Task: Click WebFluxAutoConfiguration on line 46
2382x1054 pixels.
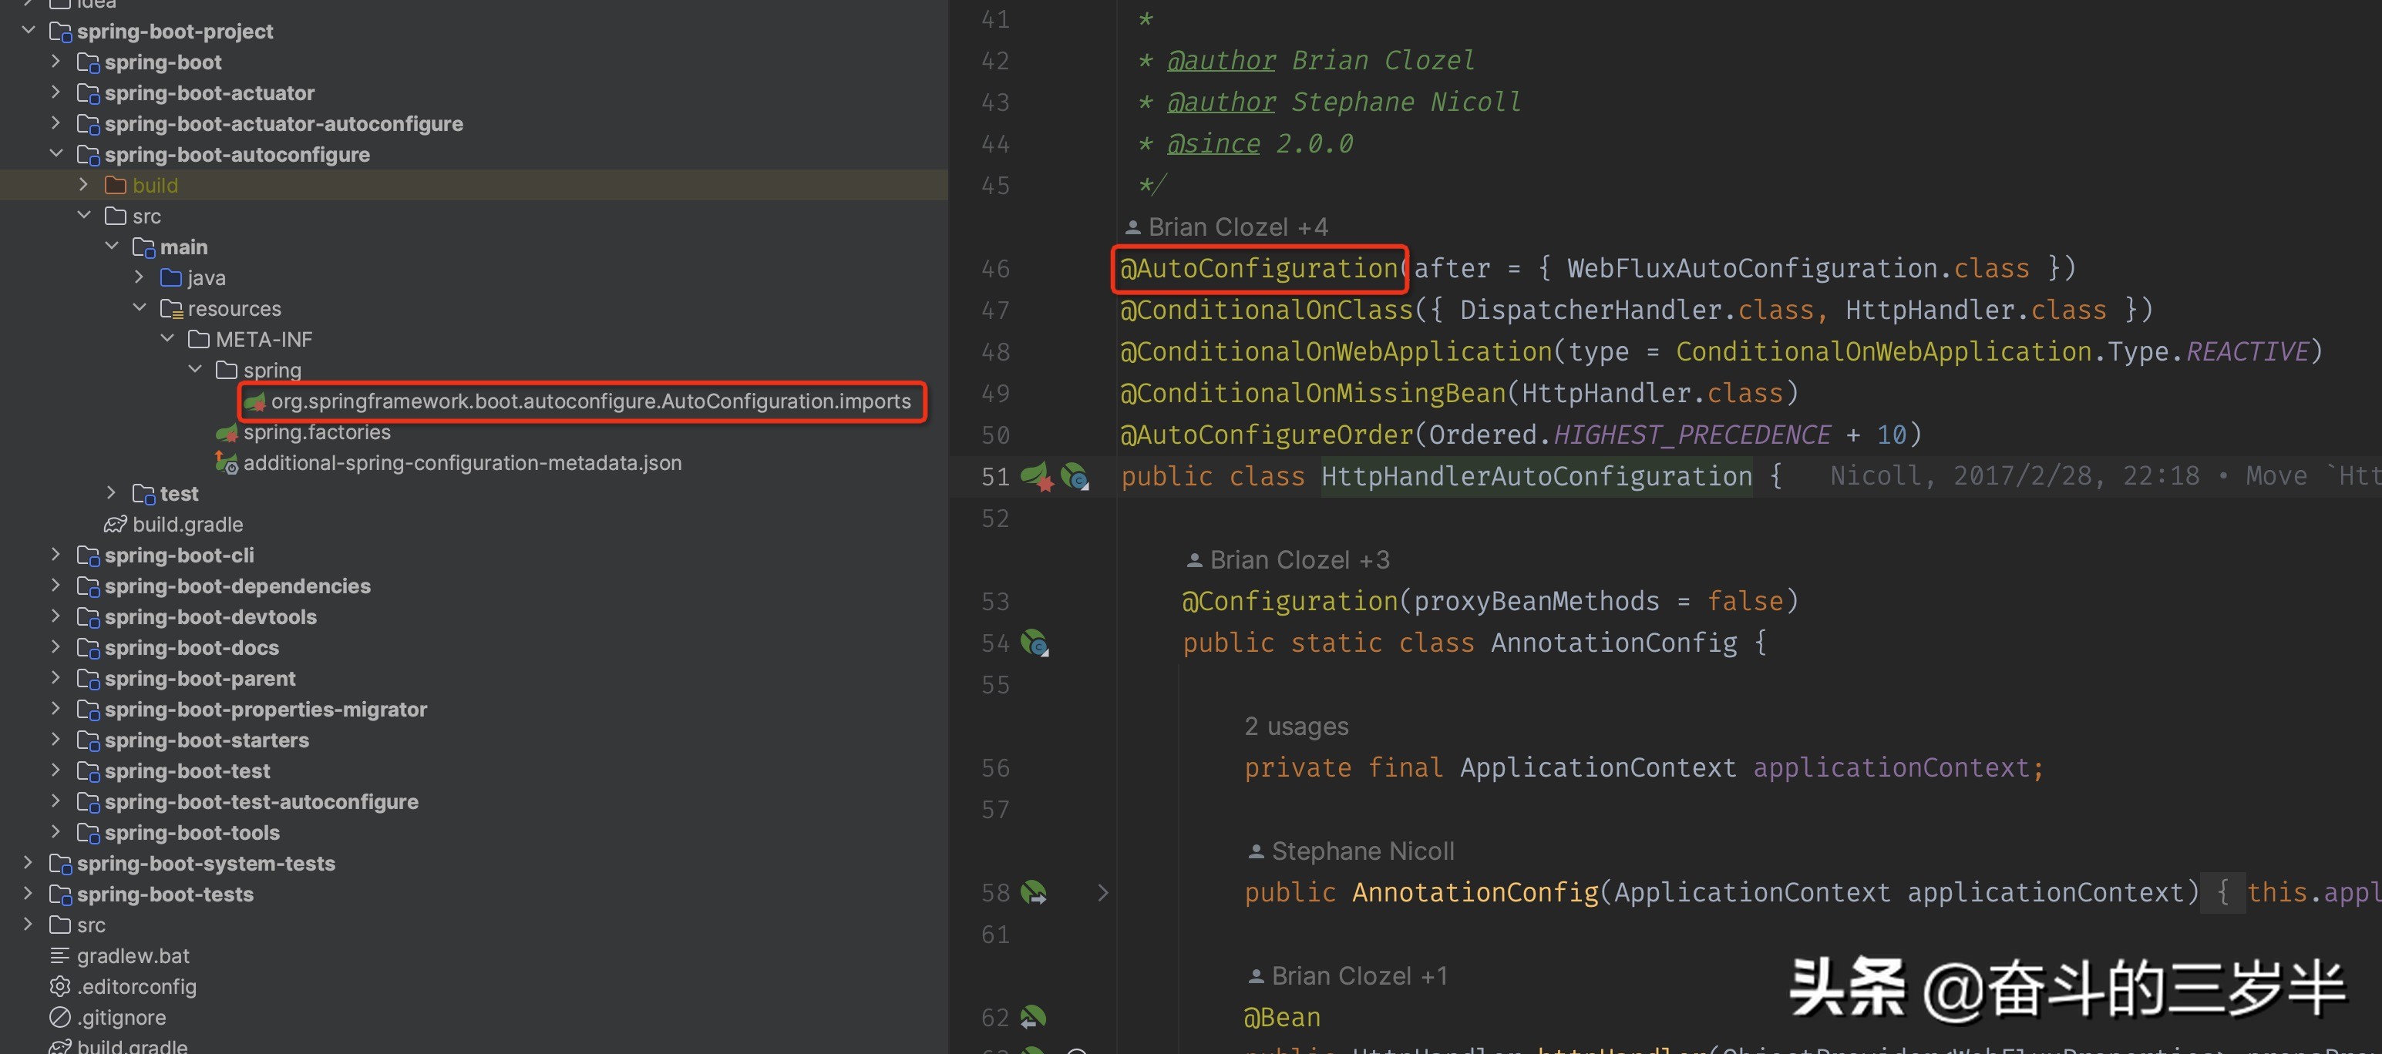Action: click(1751, 268)
